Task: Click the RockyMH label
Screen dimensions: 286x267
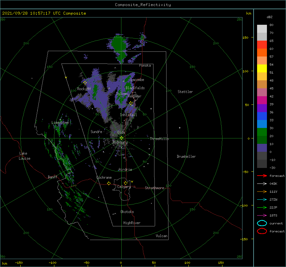Action: 84,89
